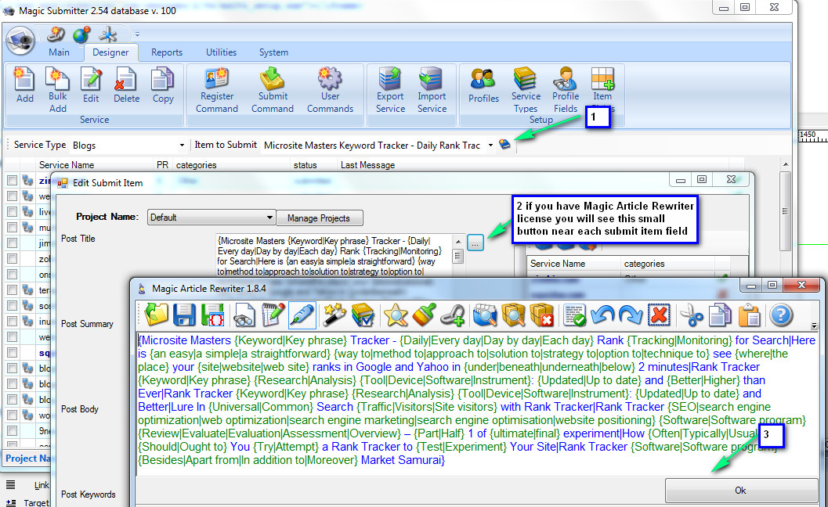The width and height of the screenshot is (828, 507).
Task: Expand Rewriter toolbar overflow arrow
Action: pos(814,325)
